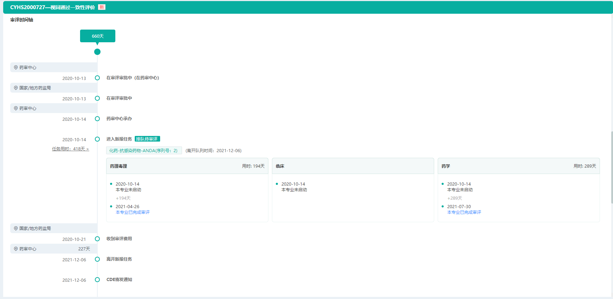The height and width of the screenshot is (299, 613).
Task: Click the pin icon beside 药审中心 with 227天
Action: coord(16,249)
